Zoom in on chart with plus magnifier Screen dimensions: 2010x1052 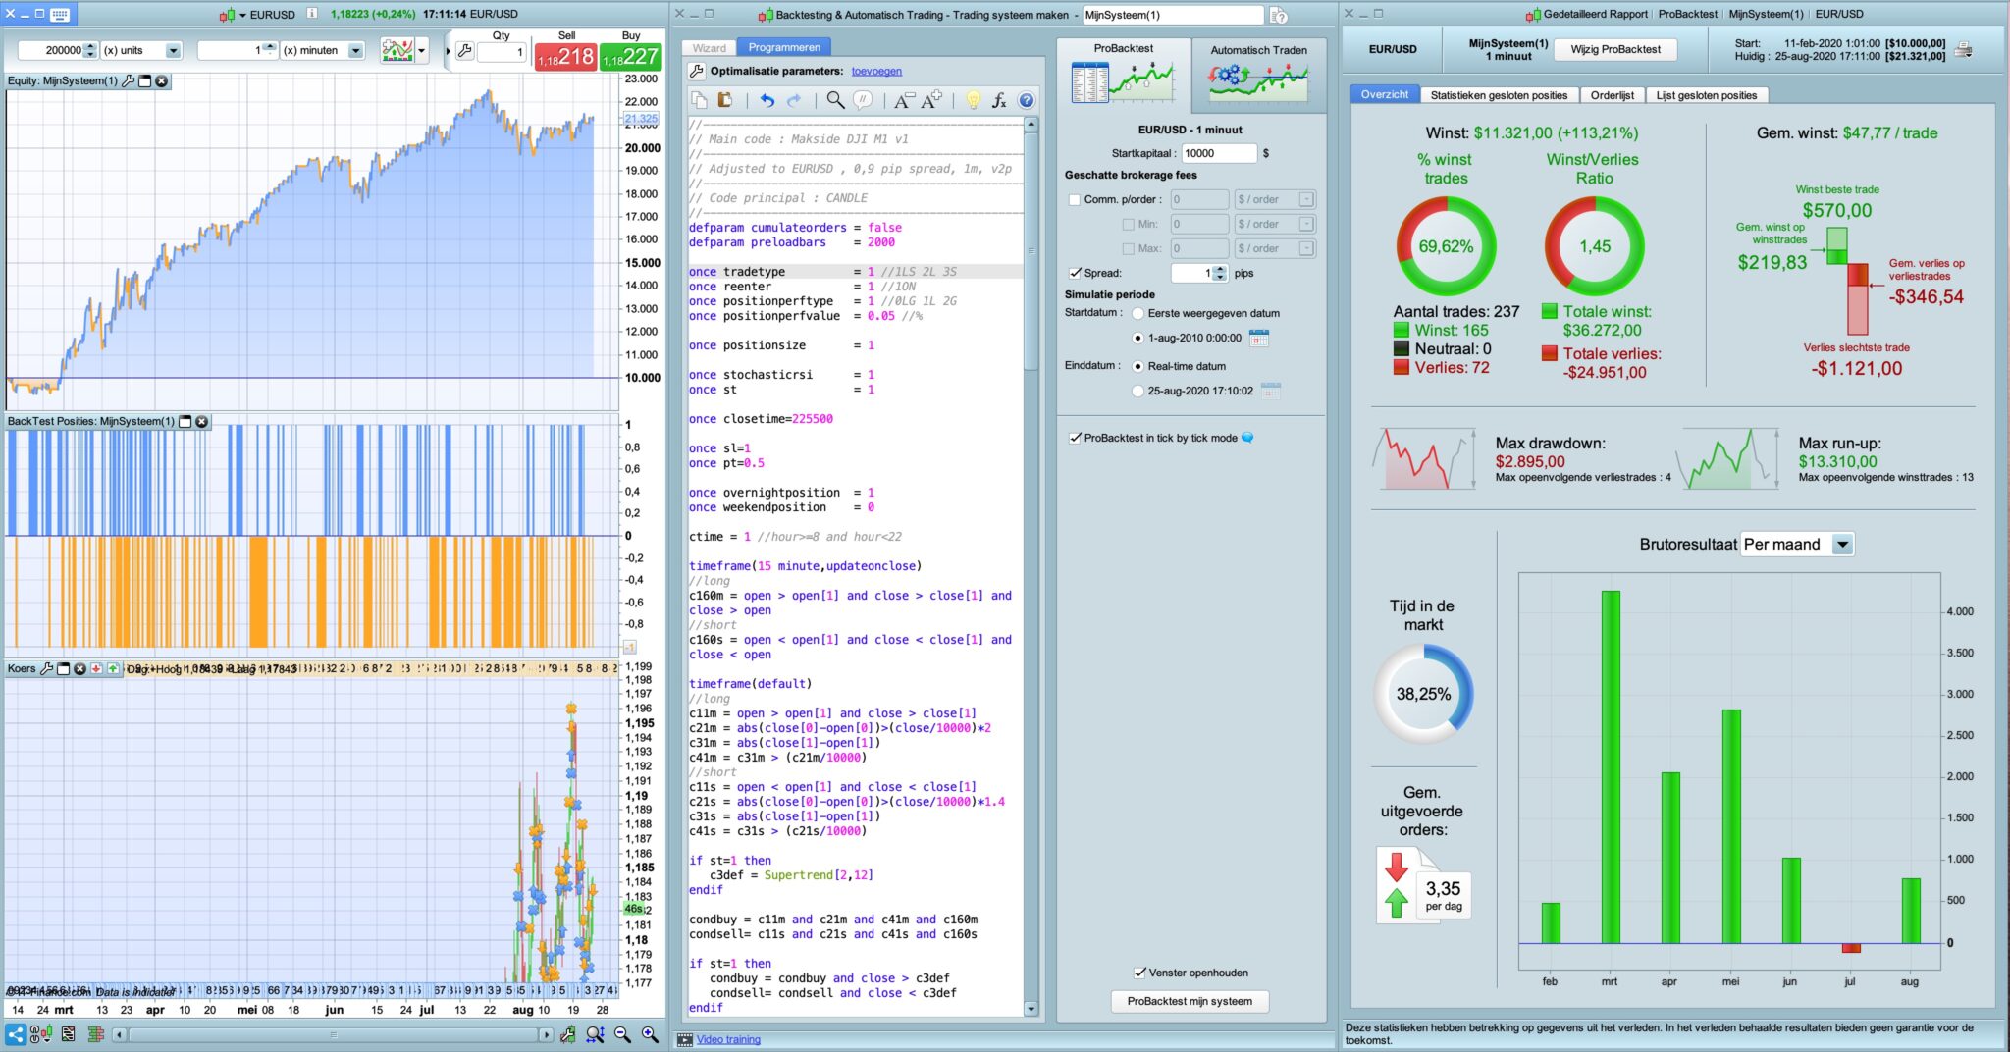click(x=650, y=1034)
